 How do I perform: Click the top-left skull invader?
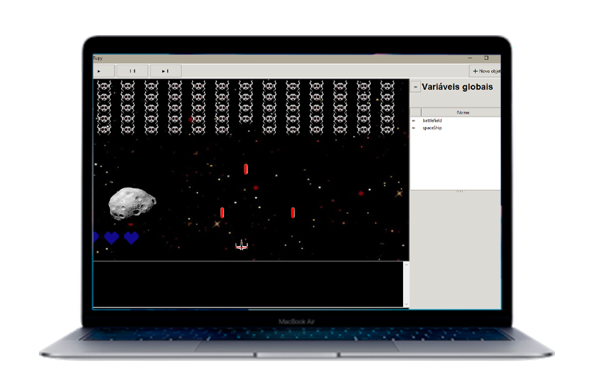pyautogui.click(x=104, y=87)
